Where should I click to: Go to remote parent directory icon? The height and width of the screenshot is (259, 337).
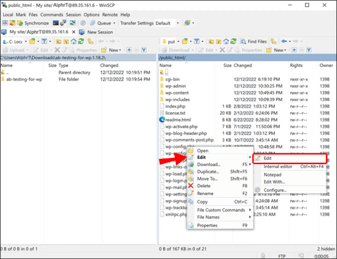tap(211, 42)
